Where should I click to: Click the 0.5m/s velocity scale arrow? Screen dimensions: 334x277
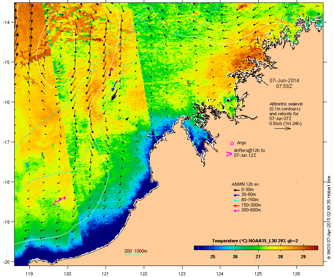282,128
